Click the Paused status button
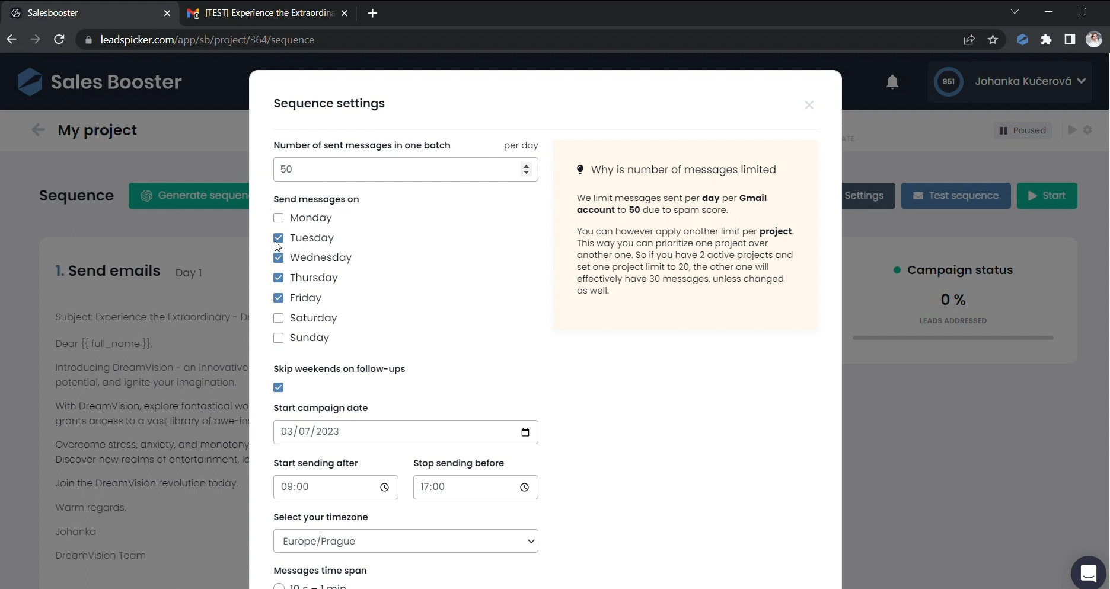 point(1023,130)
